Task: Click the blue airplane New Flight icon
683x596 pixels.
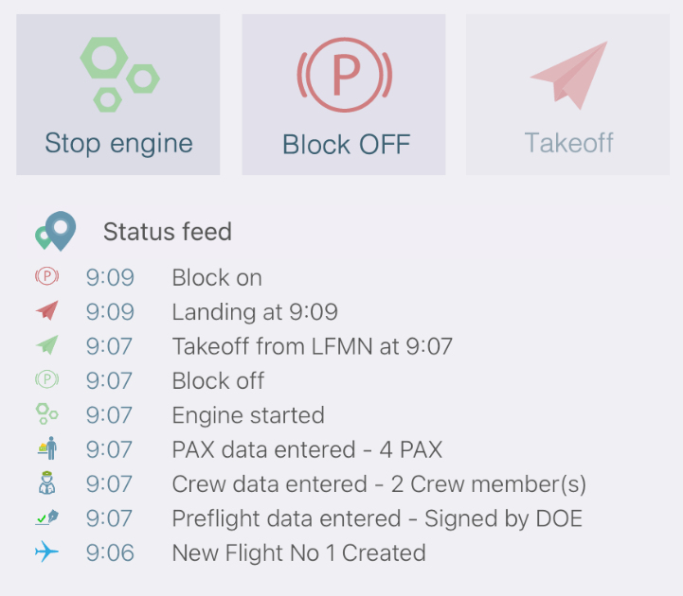Action: pyautogui.click(x=46, y=552)
